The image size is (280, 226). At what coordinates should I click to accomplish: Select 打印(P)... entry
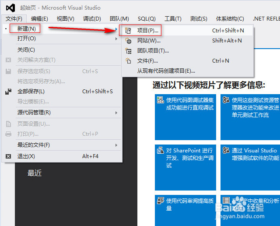point(62,134)
